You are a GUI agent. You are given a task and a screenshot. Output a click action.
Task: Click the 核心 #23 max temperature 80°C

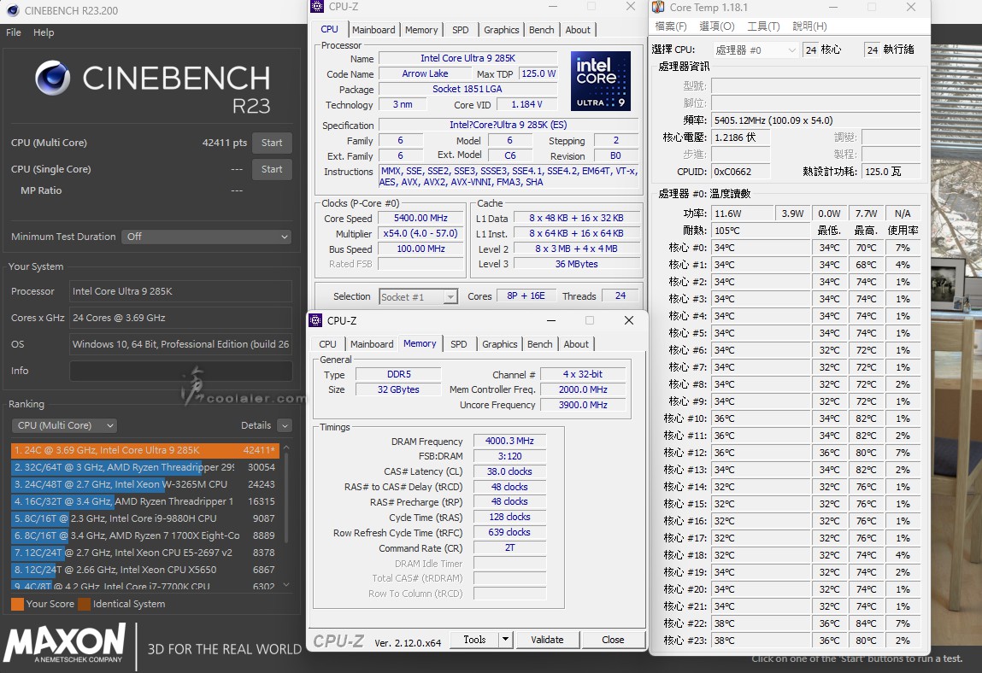(x=866, y=641)
